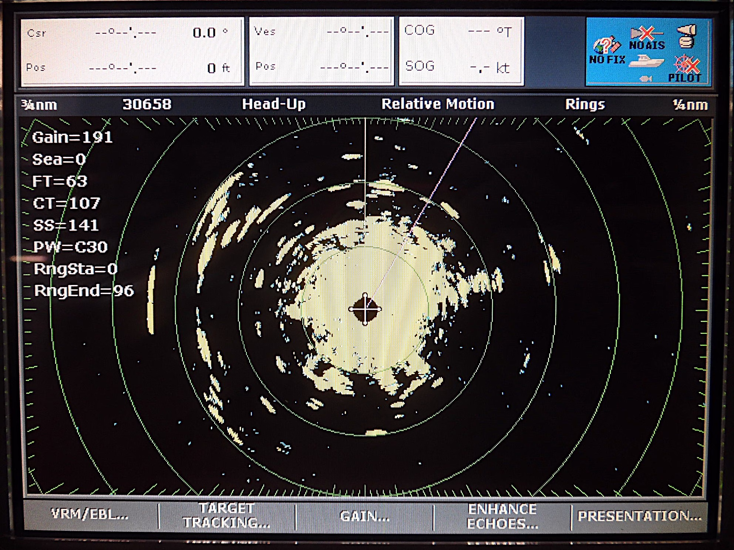Click the 0 ft cursor range value
The width and height of the screenshot is (734, 550).
218,68
